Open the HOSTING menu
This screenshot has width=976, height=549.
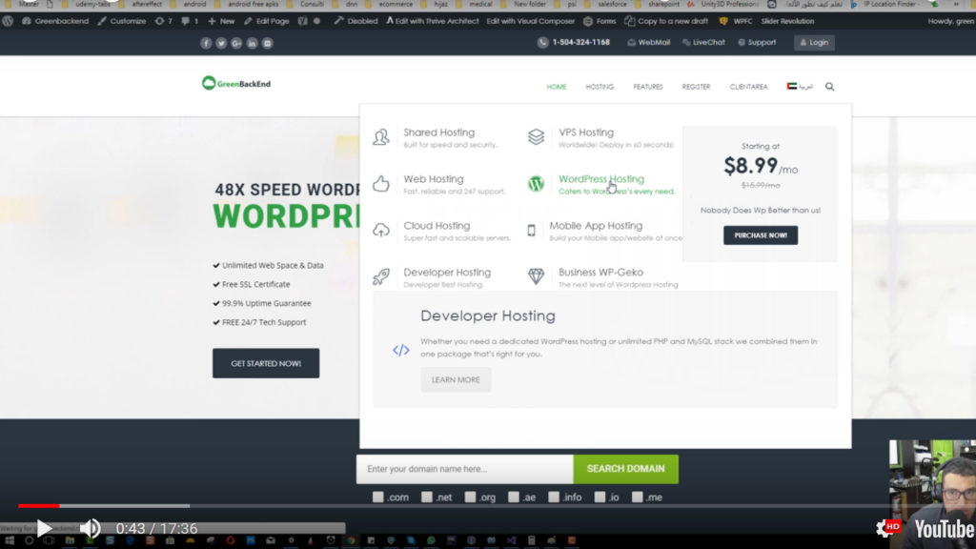600,87
